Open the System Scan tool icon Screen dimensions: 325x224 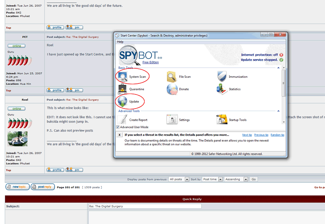click(123, 77)
